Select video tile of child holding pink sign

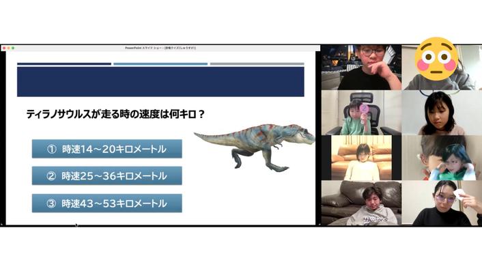pos(361,113)
